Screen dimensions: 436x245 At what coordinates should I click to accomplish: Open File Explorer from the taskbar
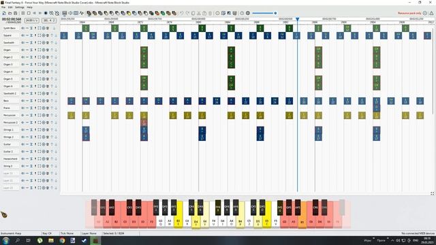pos(51,240)
